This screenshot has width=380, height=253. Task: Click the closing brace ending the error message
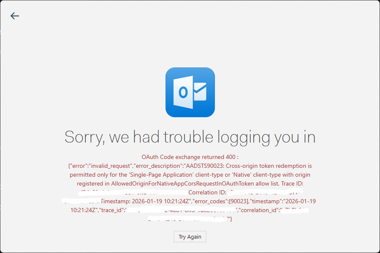tap(231, 219)
